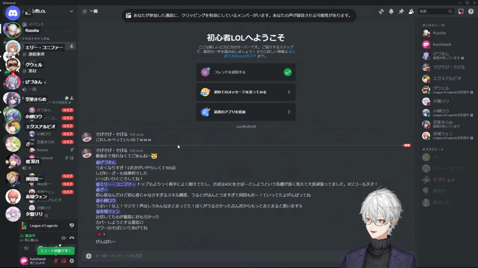The image size is (478, 268).
Task: Click 通話中 voice connection status
Action: tap(30, 236)
